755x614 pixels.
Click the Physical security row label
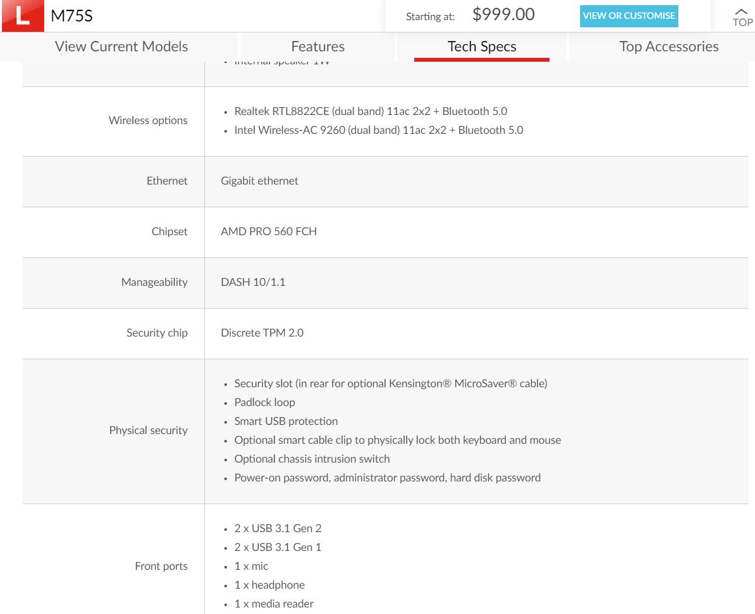148,430
